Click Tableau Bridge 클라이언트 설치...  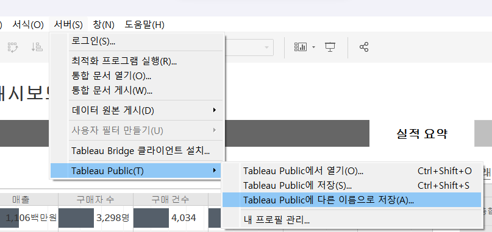tap(137, 151)
